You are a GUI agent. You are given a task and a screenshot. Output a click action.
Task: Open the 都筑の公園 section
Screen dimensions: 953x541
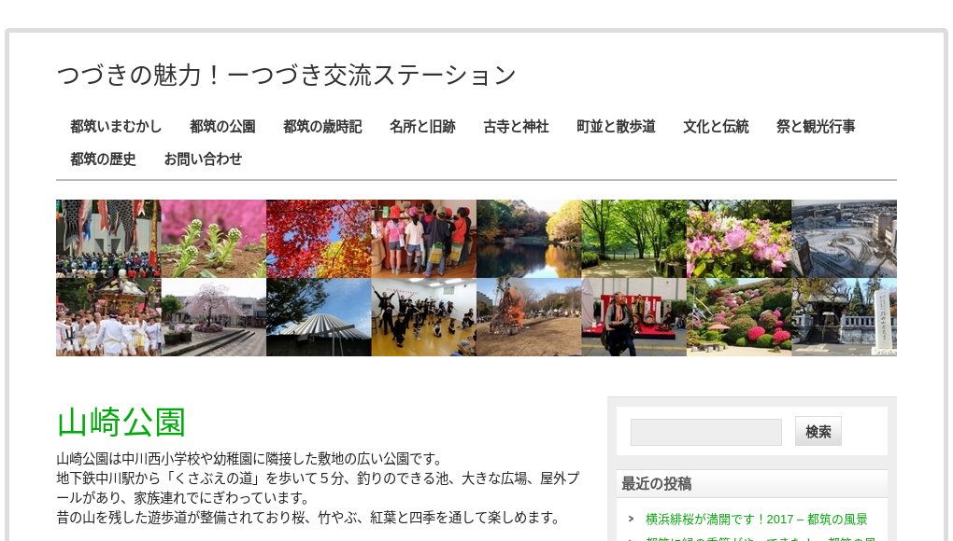(222, 127)
